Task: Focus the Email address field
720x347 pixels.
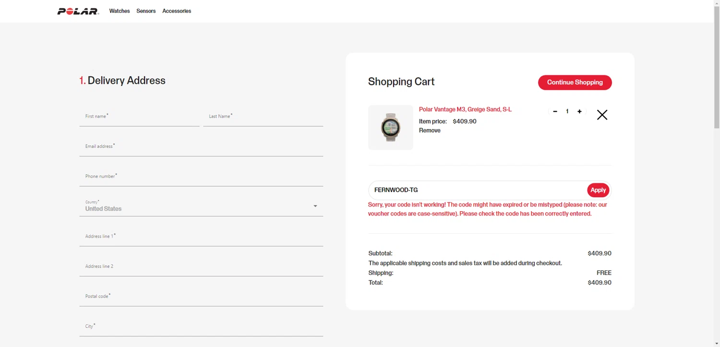Action: [201, 147]
